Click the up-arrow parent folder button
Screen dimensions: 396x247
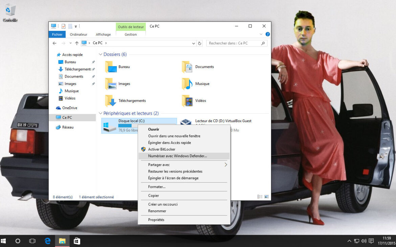77,43
